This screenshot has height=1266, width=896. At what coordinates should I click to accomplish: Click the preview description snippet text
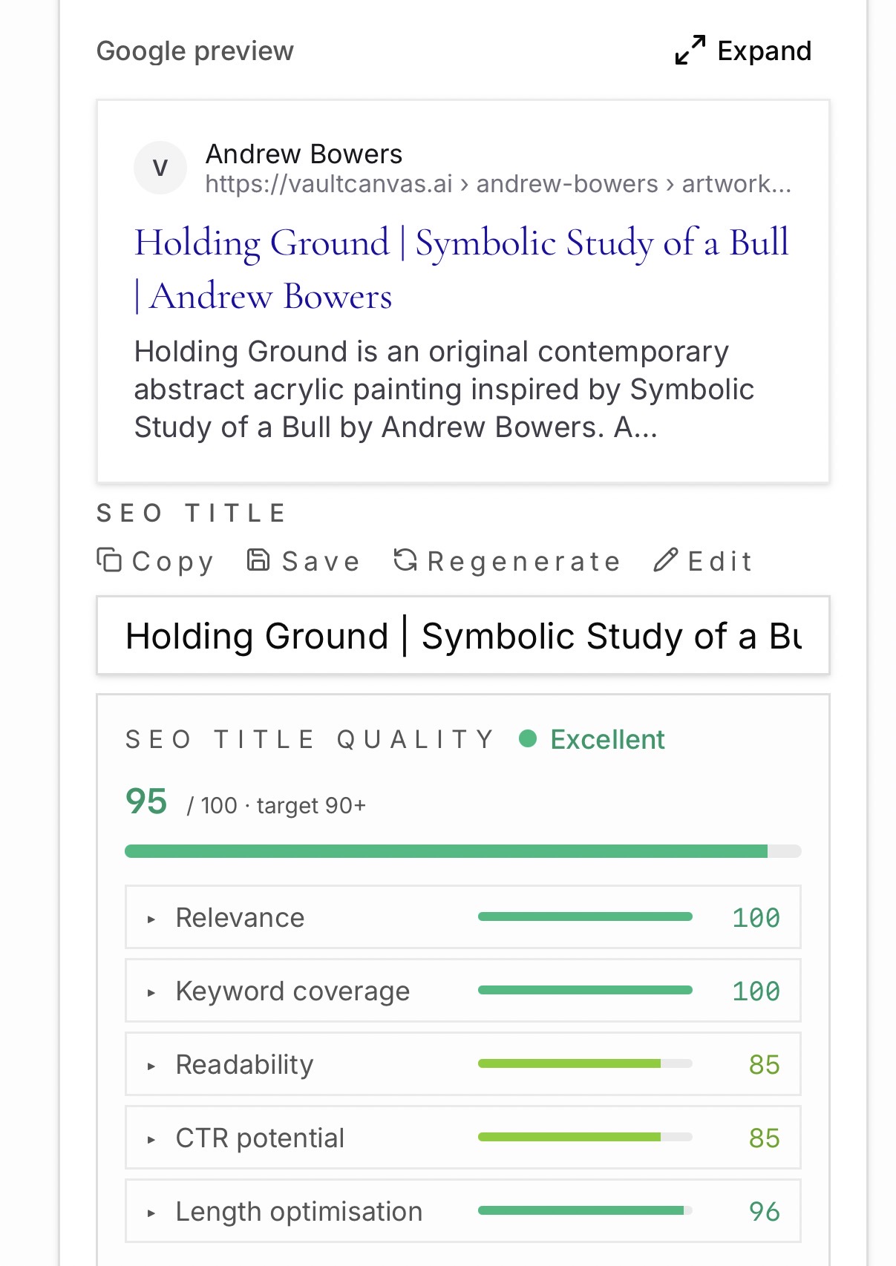click(444, 390)
